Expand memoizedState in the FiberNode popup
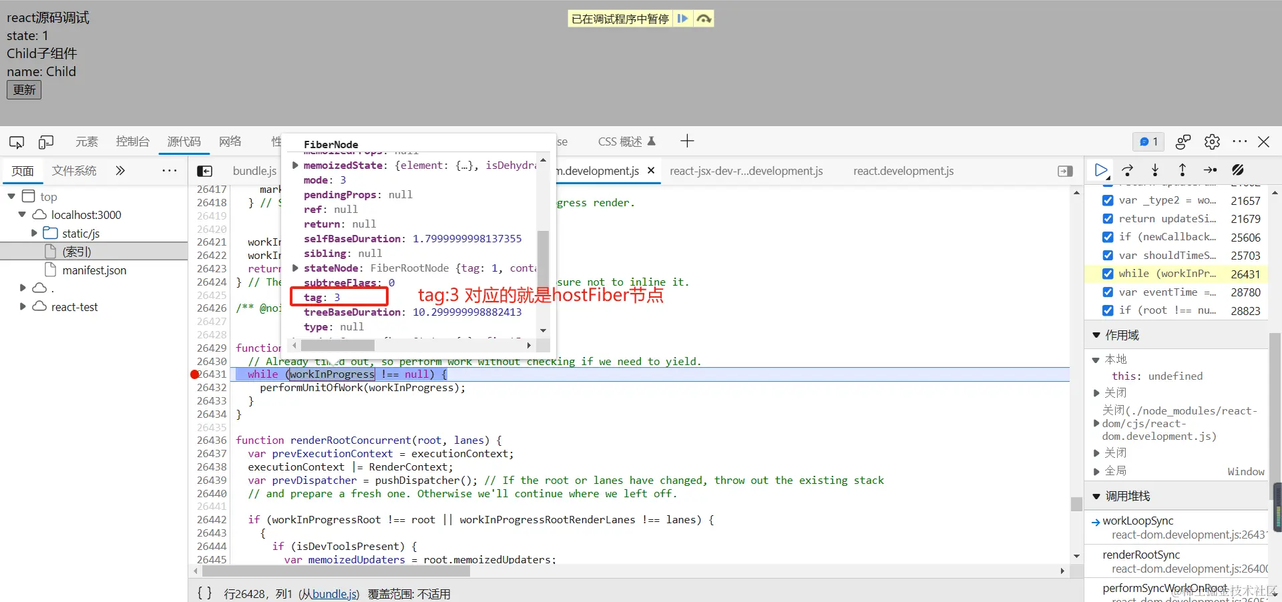 click(295, 165)
